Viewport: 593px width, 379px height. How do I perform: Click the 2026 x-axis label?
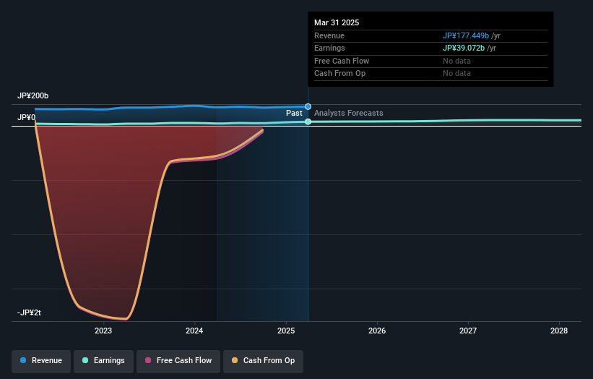(x=377, y=331)
